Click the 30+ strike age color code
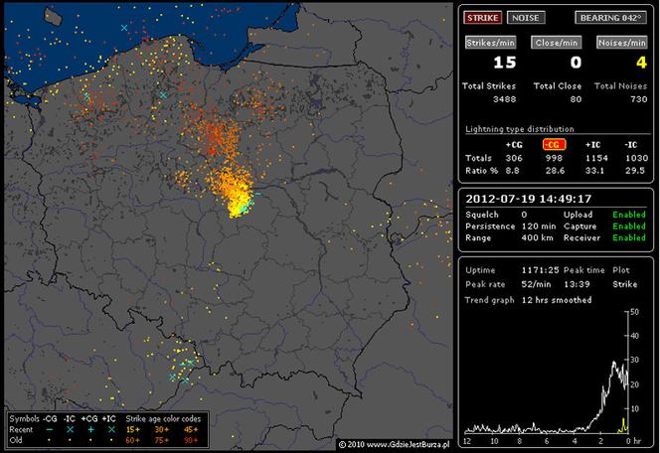The height and width of the screenshot is (453, 660). pos(162,430)
